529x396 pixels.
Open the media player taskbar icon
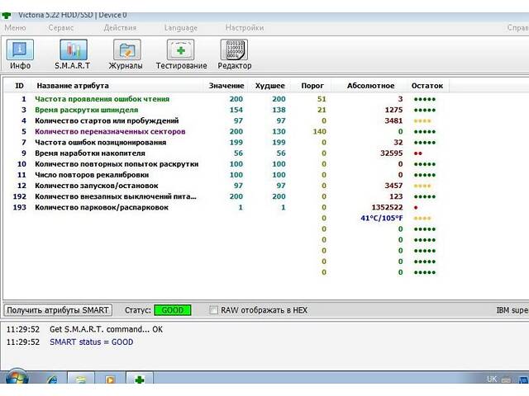click(x=110, y=379)
